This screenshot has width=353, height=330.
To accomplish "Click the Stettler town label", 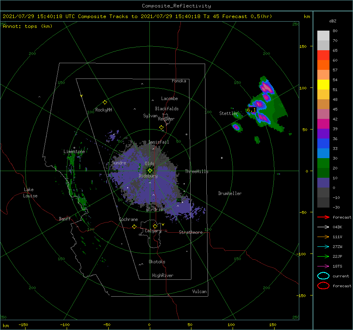I will [229, 113].
